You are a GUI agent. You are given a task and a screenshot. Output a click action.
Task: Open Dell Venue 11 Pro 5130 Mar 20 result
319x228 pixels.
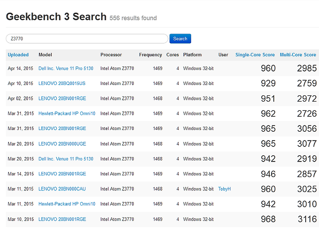[66, 159]
